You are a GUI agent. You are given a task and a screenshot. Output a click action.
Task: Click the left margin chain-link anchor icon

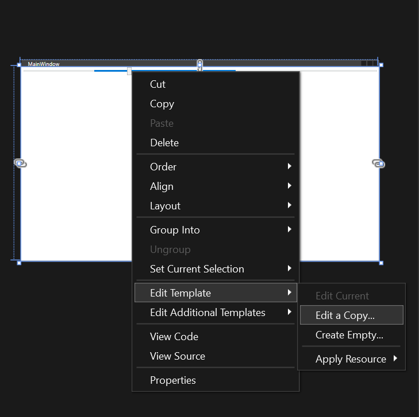tap(20, 163)
